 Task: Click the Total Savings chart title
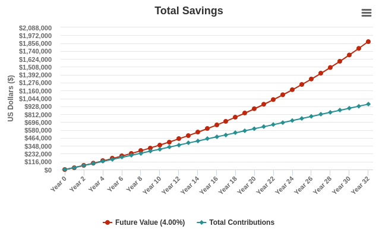[189, 11]
